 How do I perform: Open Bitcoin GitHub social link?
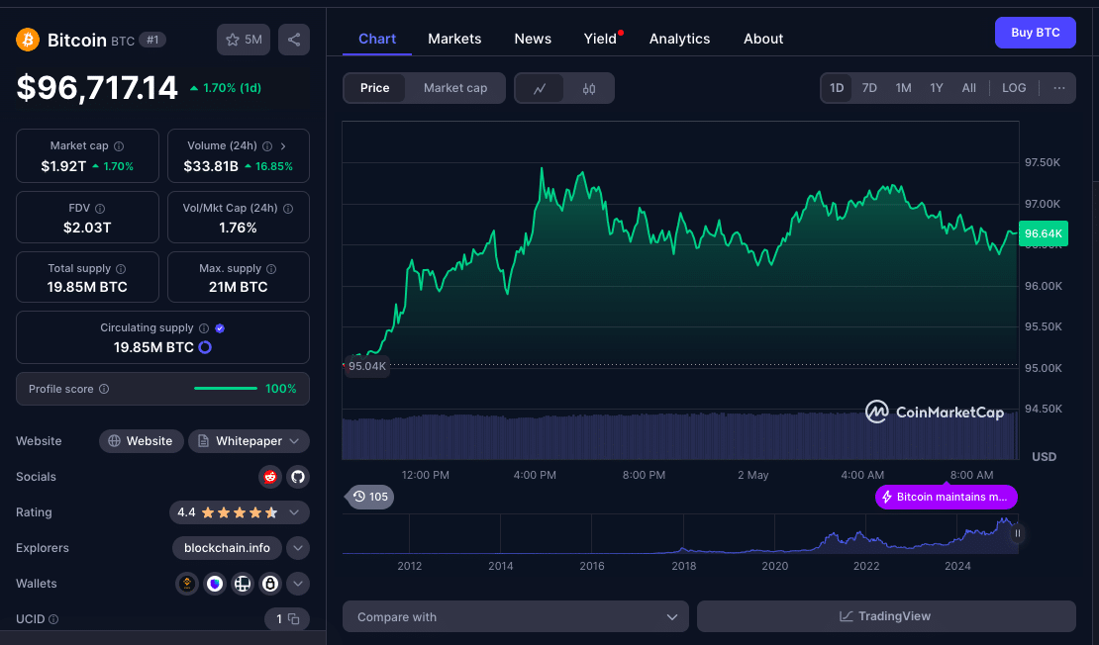coord(298,477)
